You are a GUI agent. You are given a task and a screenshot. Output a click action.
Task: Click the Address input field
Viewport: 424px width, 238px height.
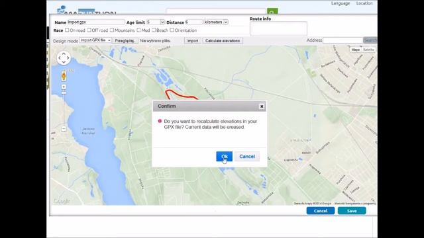[x=343, y=40]
